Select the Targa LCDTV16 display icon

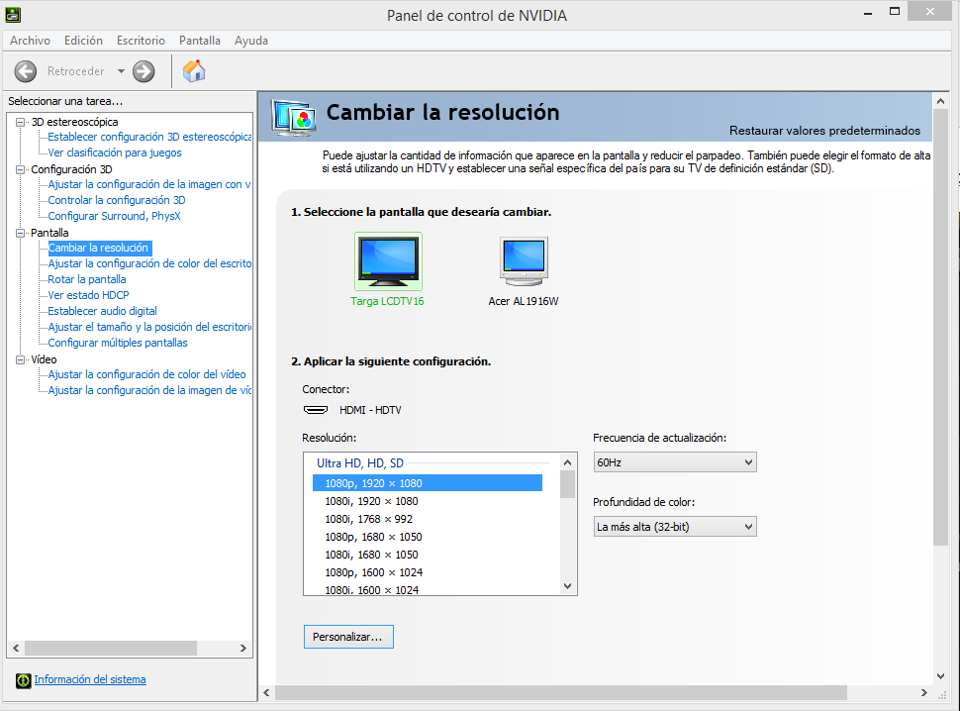388,261
